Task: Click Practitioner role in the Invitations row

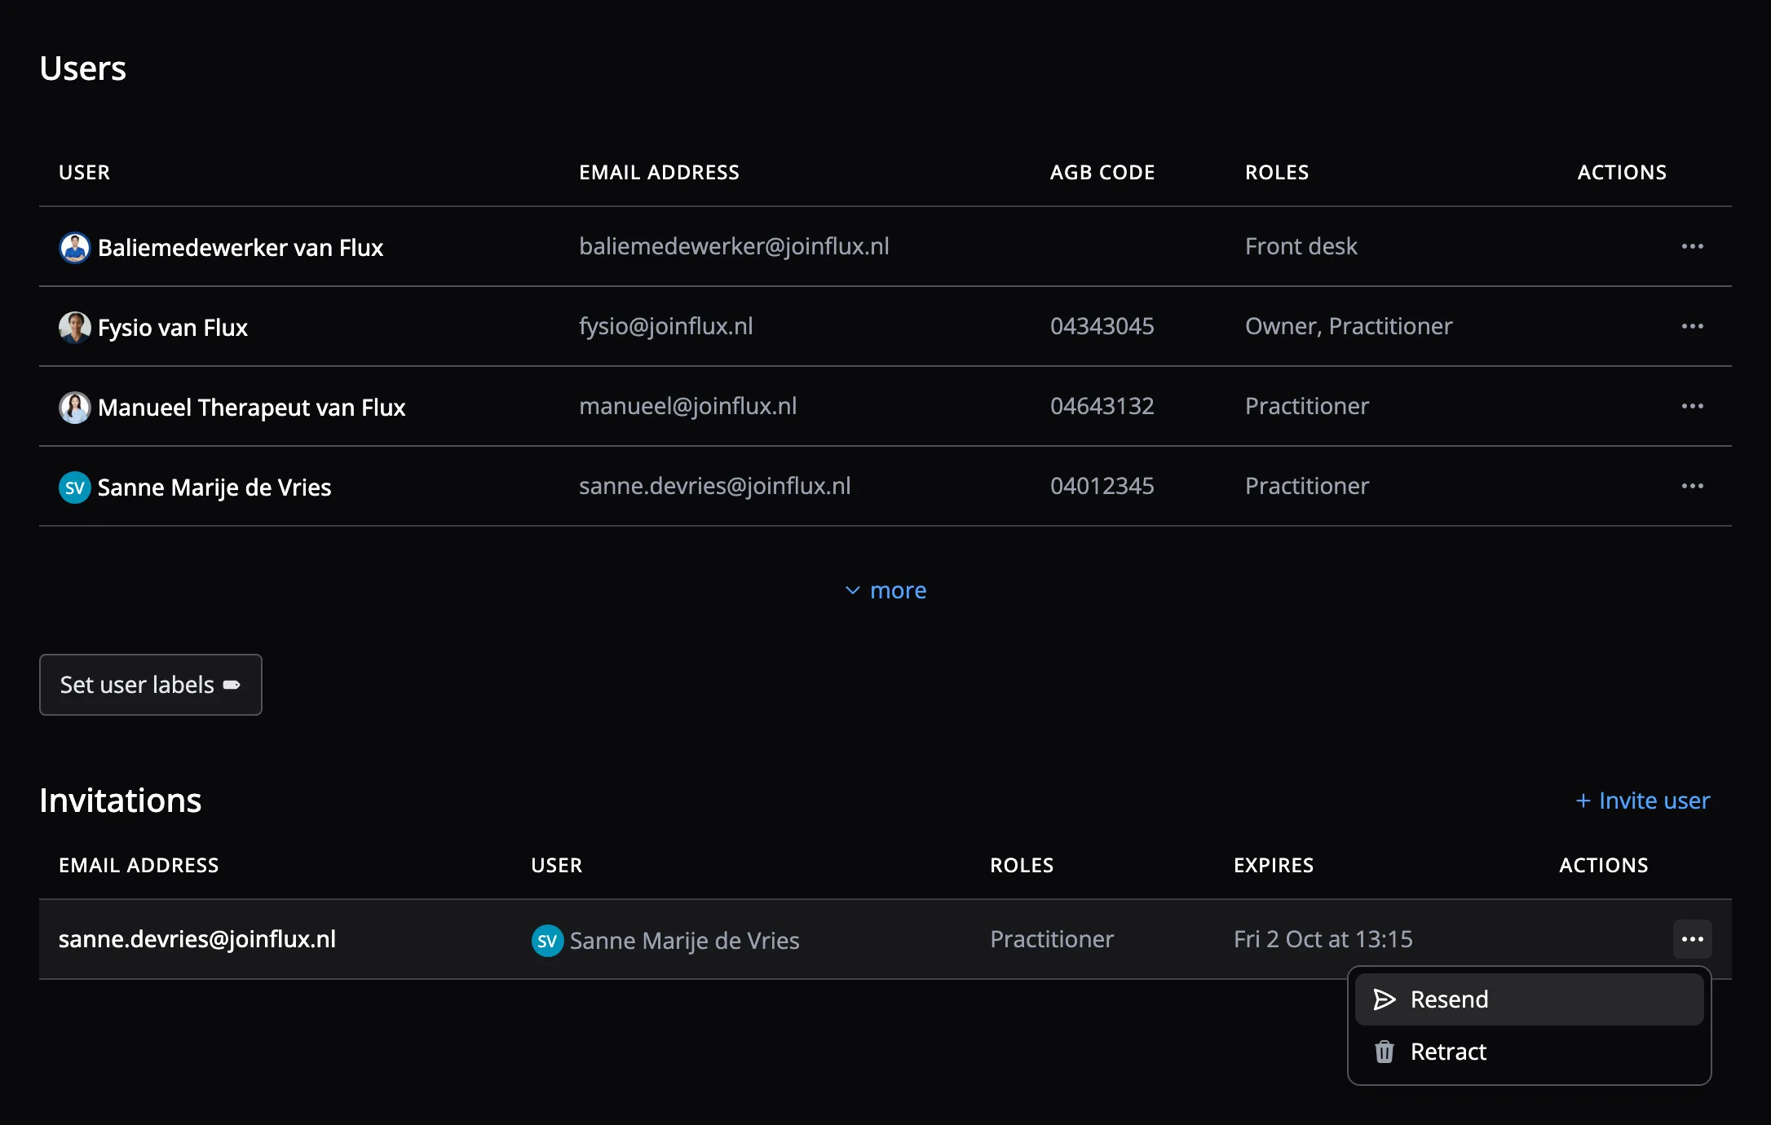Action: pyautogui.click(x=1052, y=939)
